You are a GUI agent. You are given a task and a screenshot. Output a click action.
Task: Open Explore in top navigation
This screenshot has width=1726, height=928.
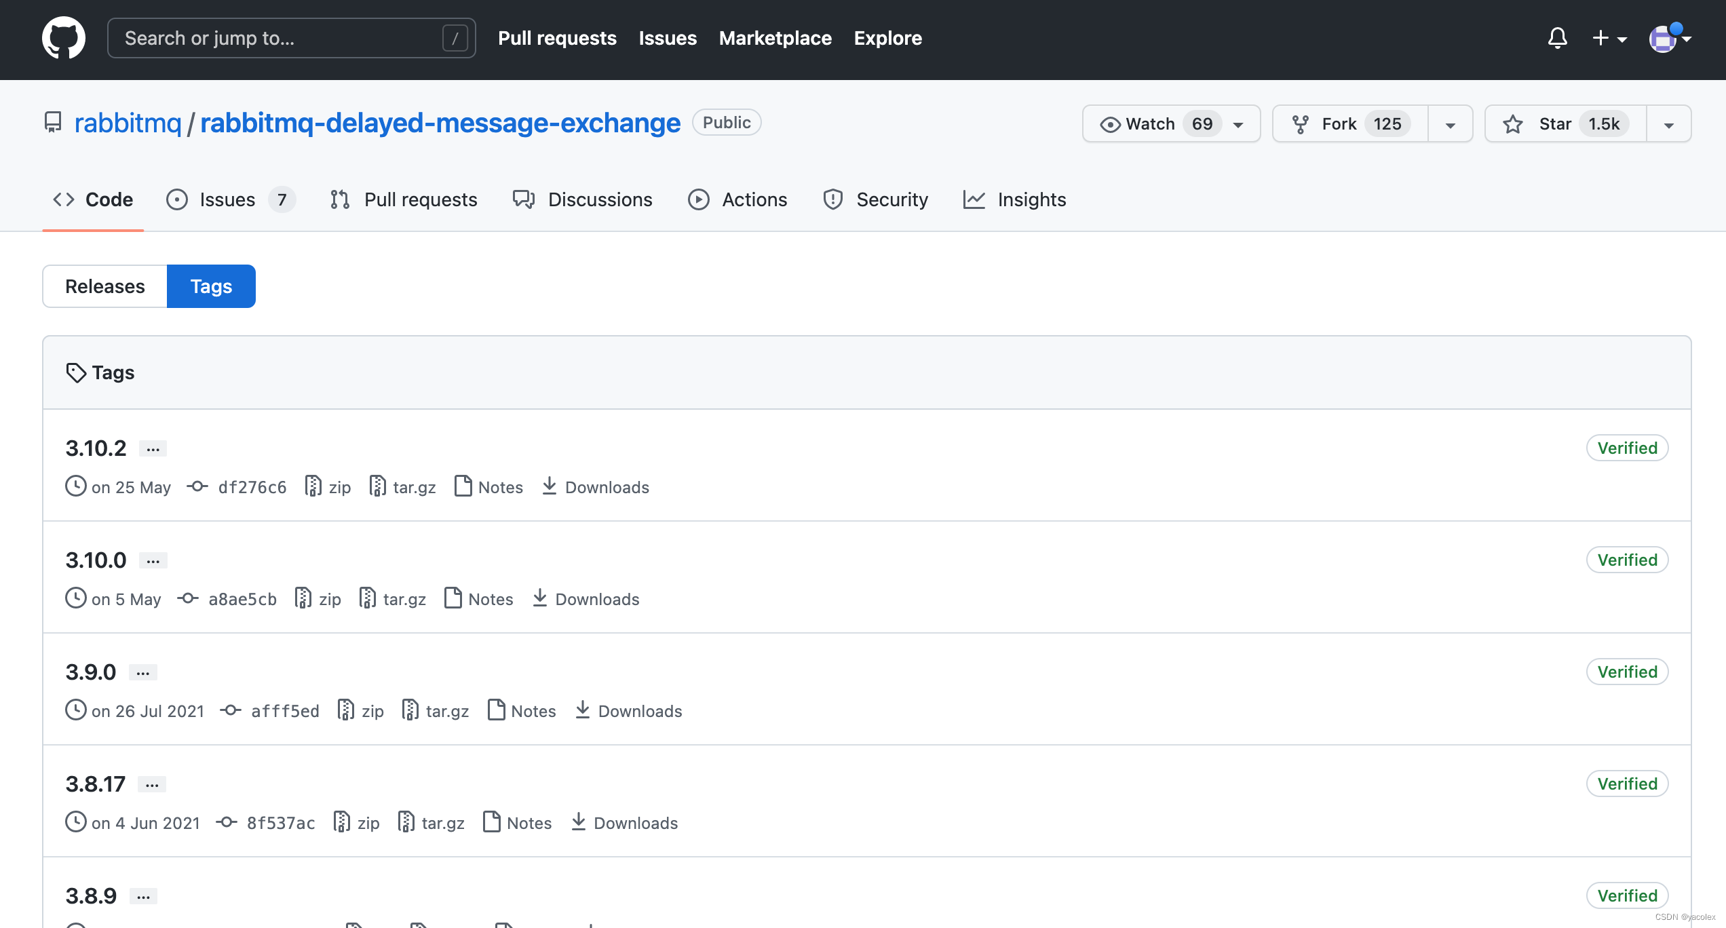(x=887, y=38)
